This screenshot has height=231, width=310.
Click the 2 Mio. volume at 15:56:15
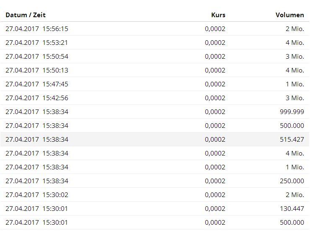pyautogui.click(x=294, y=29)
